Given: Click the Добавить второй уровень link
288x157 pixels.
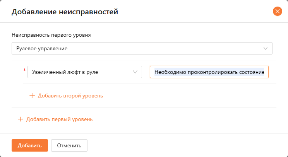Looking at the screenshot, I should pos(70,96).
